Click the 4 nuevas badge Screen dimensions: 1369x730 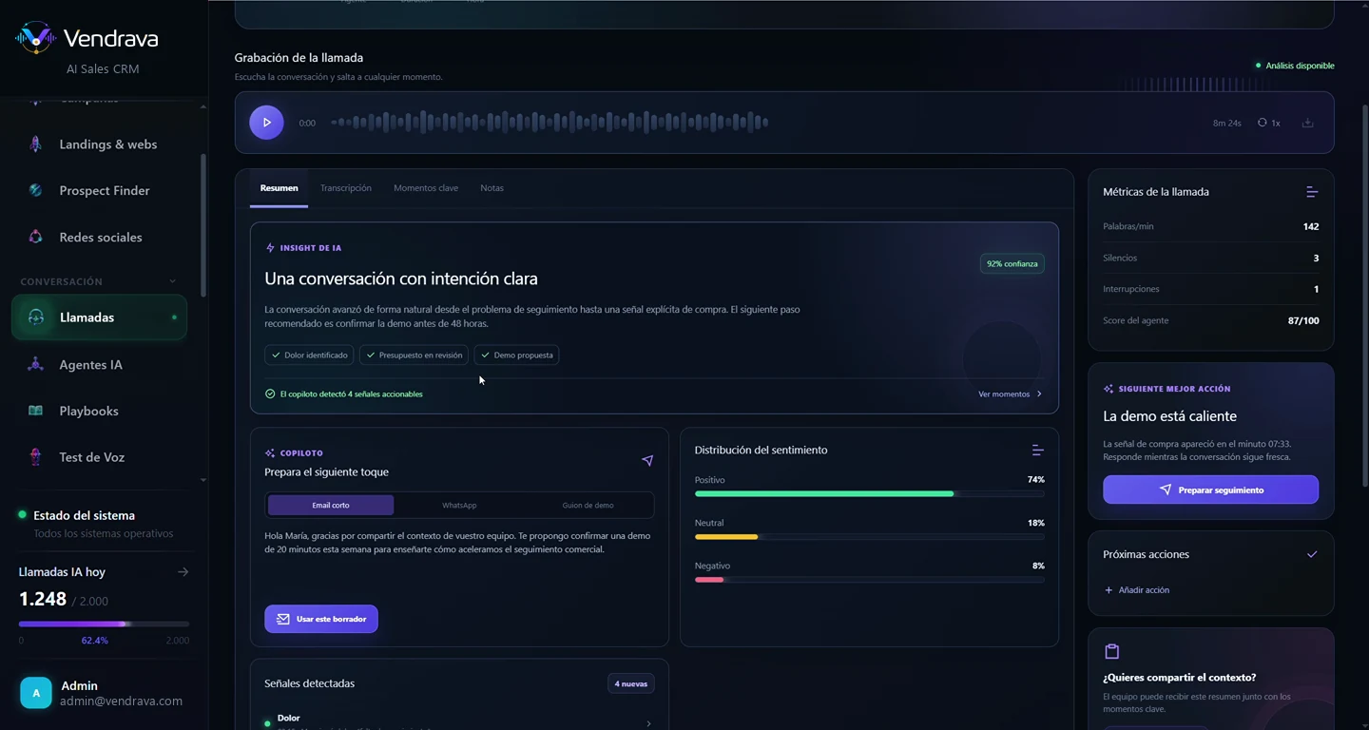tap(631, 683)
